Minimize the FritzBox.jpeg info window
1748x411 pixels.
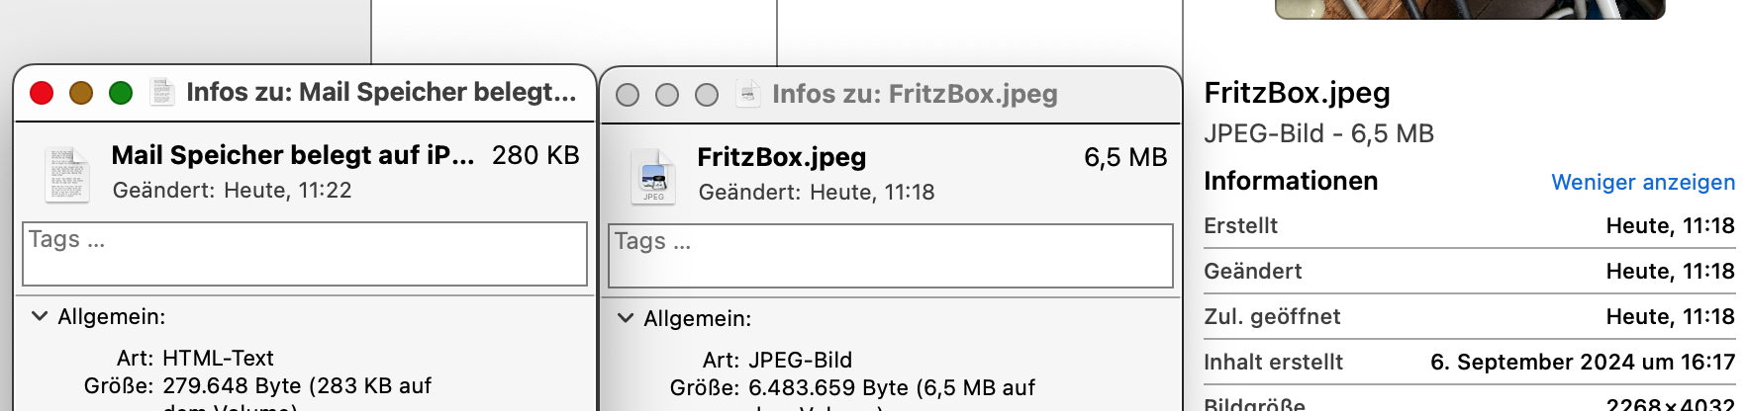tap(667, 95)
